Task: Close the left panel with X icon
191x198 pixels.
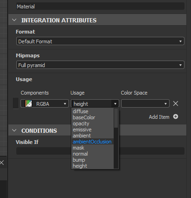Action: [2, 163]
